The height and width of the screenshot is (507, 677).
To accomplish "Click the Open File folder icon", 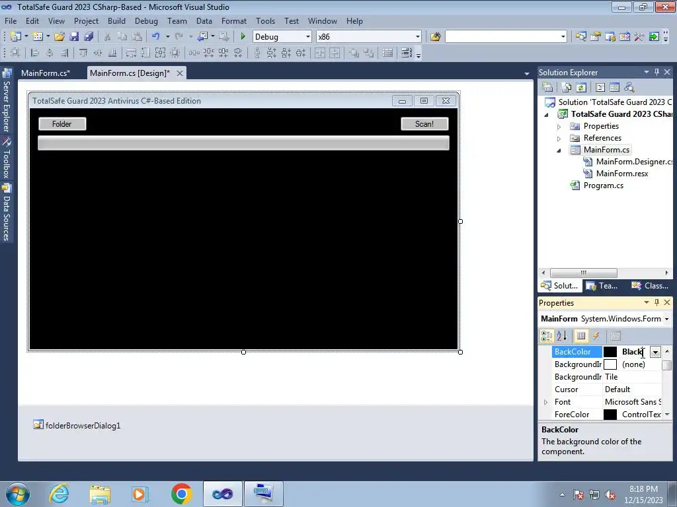I will 59,37.
